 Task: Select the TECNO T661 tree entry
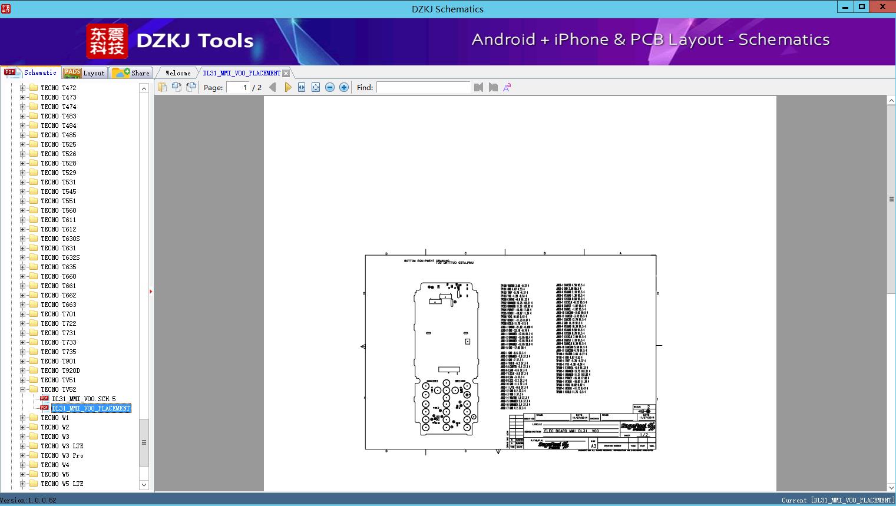pos(58,286)
